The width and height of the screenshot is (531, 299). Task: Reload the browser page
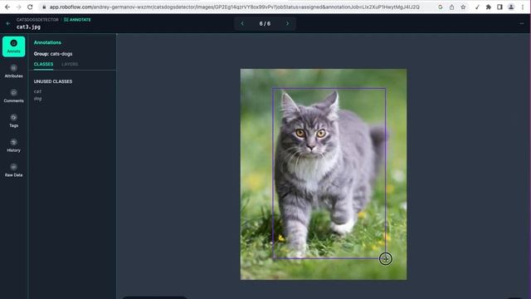pyautogui.click(x=30, y=7)
